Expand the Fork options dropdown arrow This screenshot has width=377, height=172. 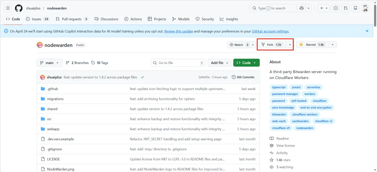coord(290,45)
